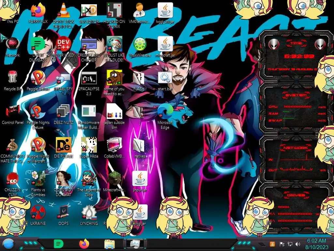Click the DRIVES header in the widget
Screen dimensions: 334x251
coord(296,195)
